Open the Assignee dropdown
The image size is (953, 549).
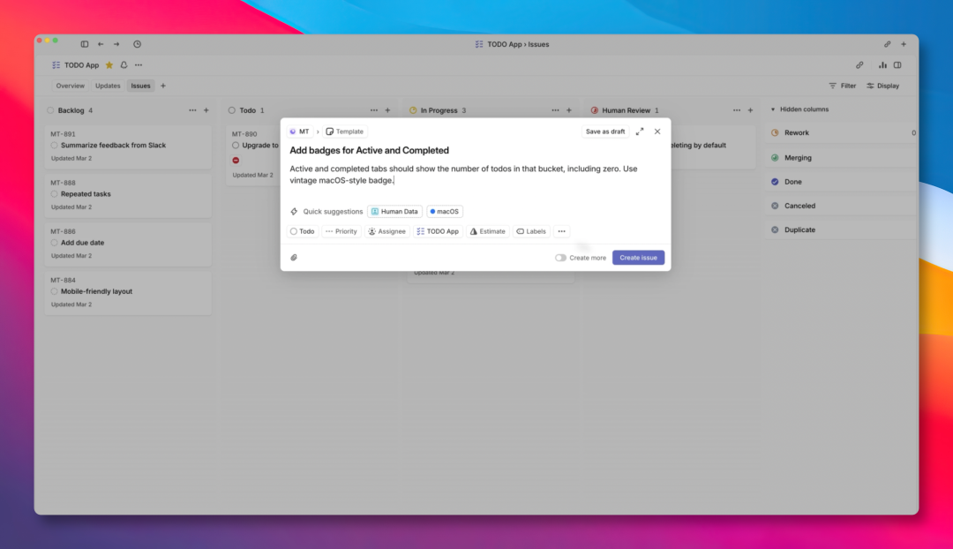tap(387, 231)
